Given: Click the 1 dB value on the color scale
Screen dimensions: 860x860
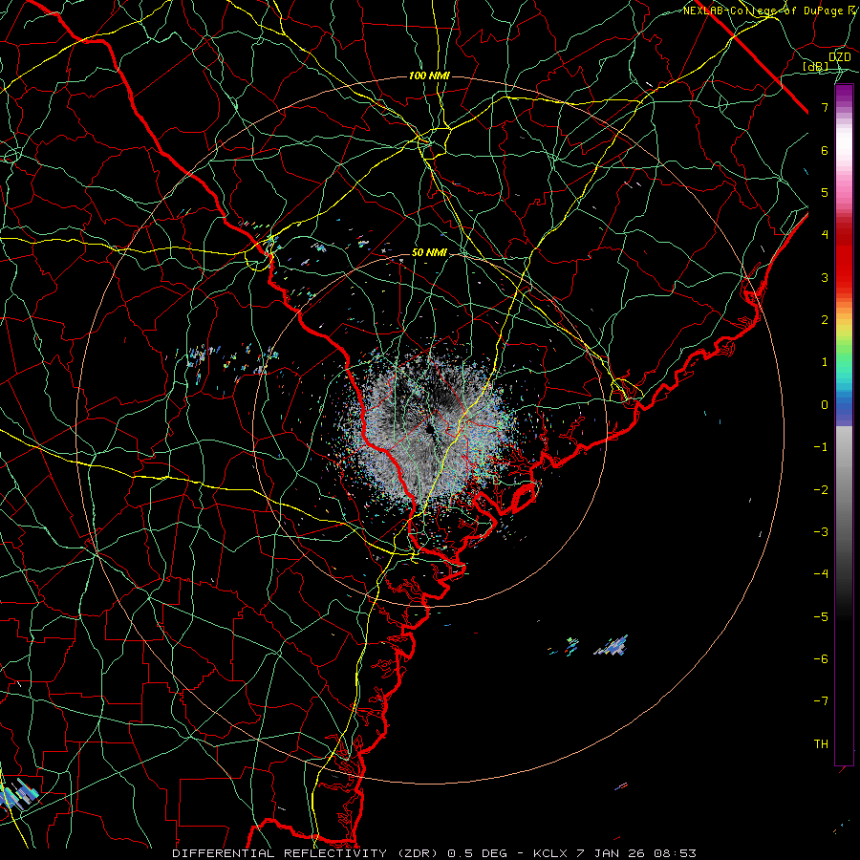Looking at the screenshot, I should pyautogui.click(x=825, y=362).
